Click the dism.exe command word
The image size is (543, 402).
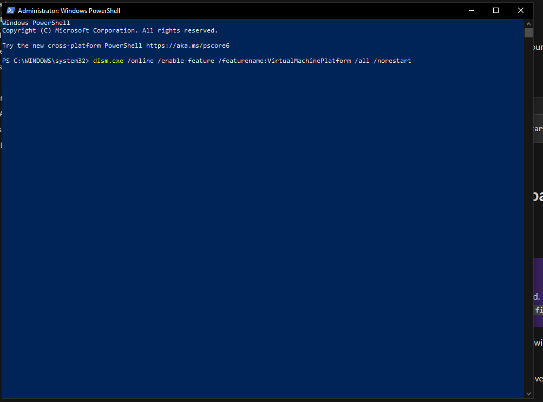click(108, 61)
